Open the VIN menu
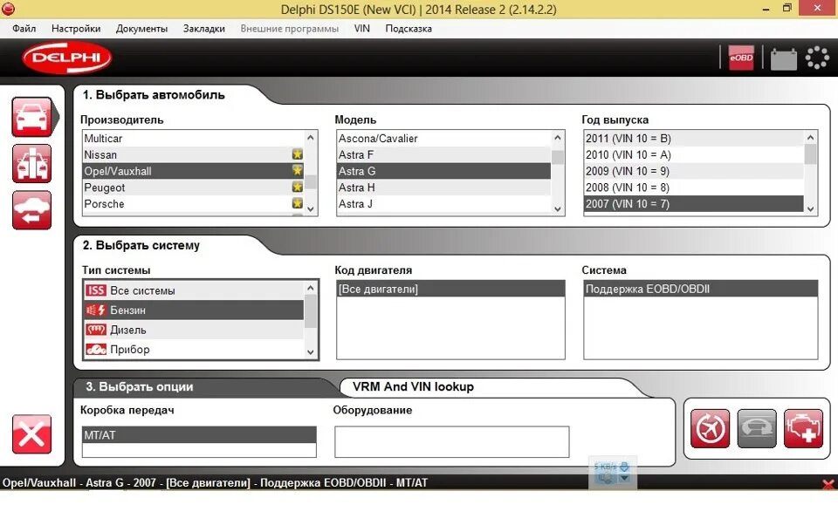 pyautogui.click(x=361, y=28)
